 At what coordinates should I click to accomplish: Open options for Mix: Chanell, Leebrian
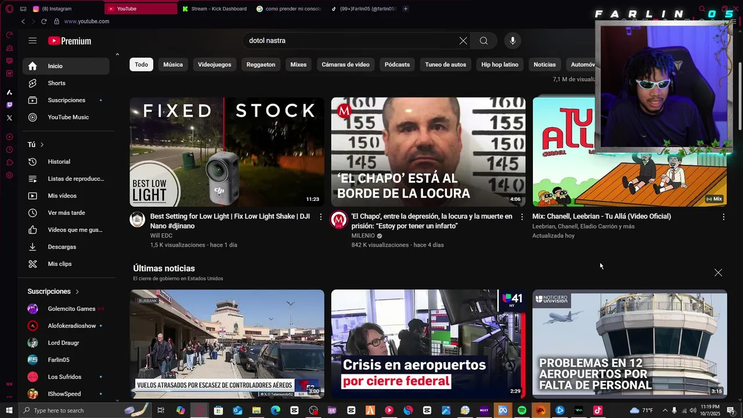723,217
